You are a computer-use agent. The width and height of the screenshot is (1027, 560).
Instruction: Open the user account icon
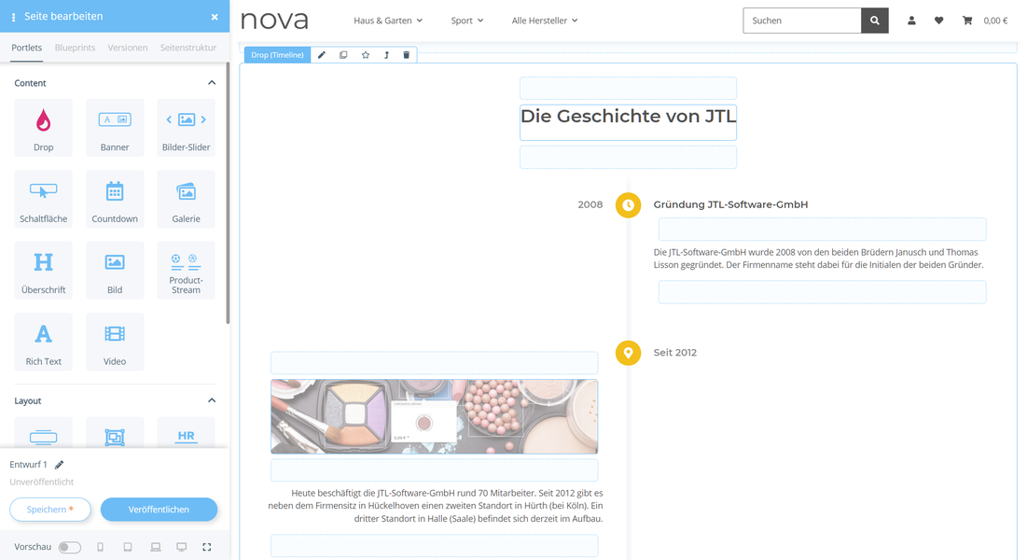click(x=911, y=21)
